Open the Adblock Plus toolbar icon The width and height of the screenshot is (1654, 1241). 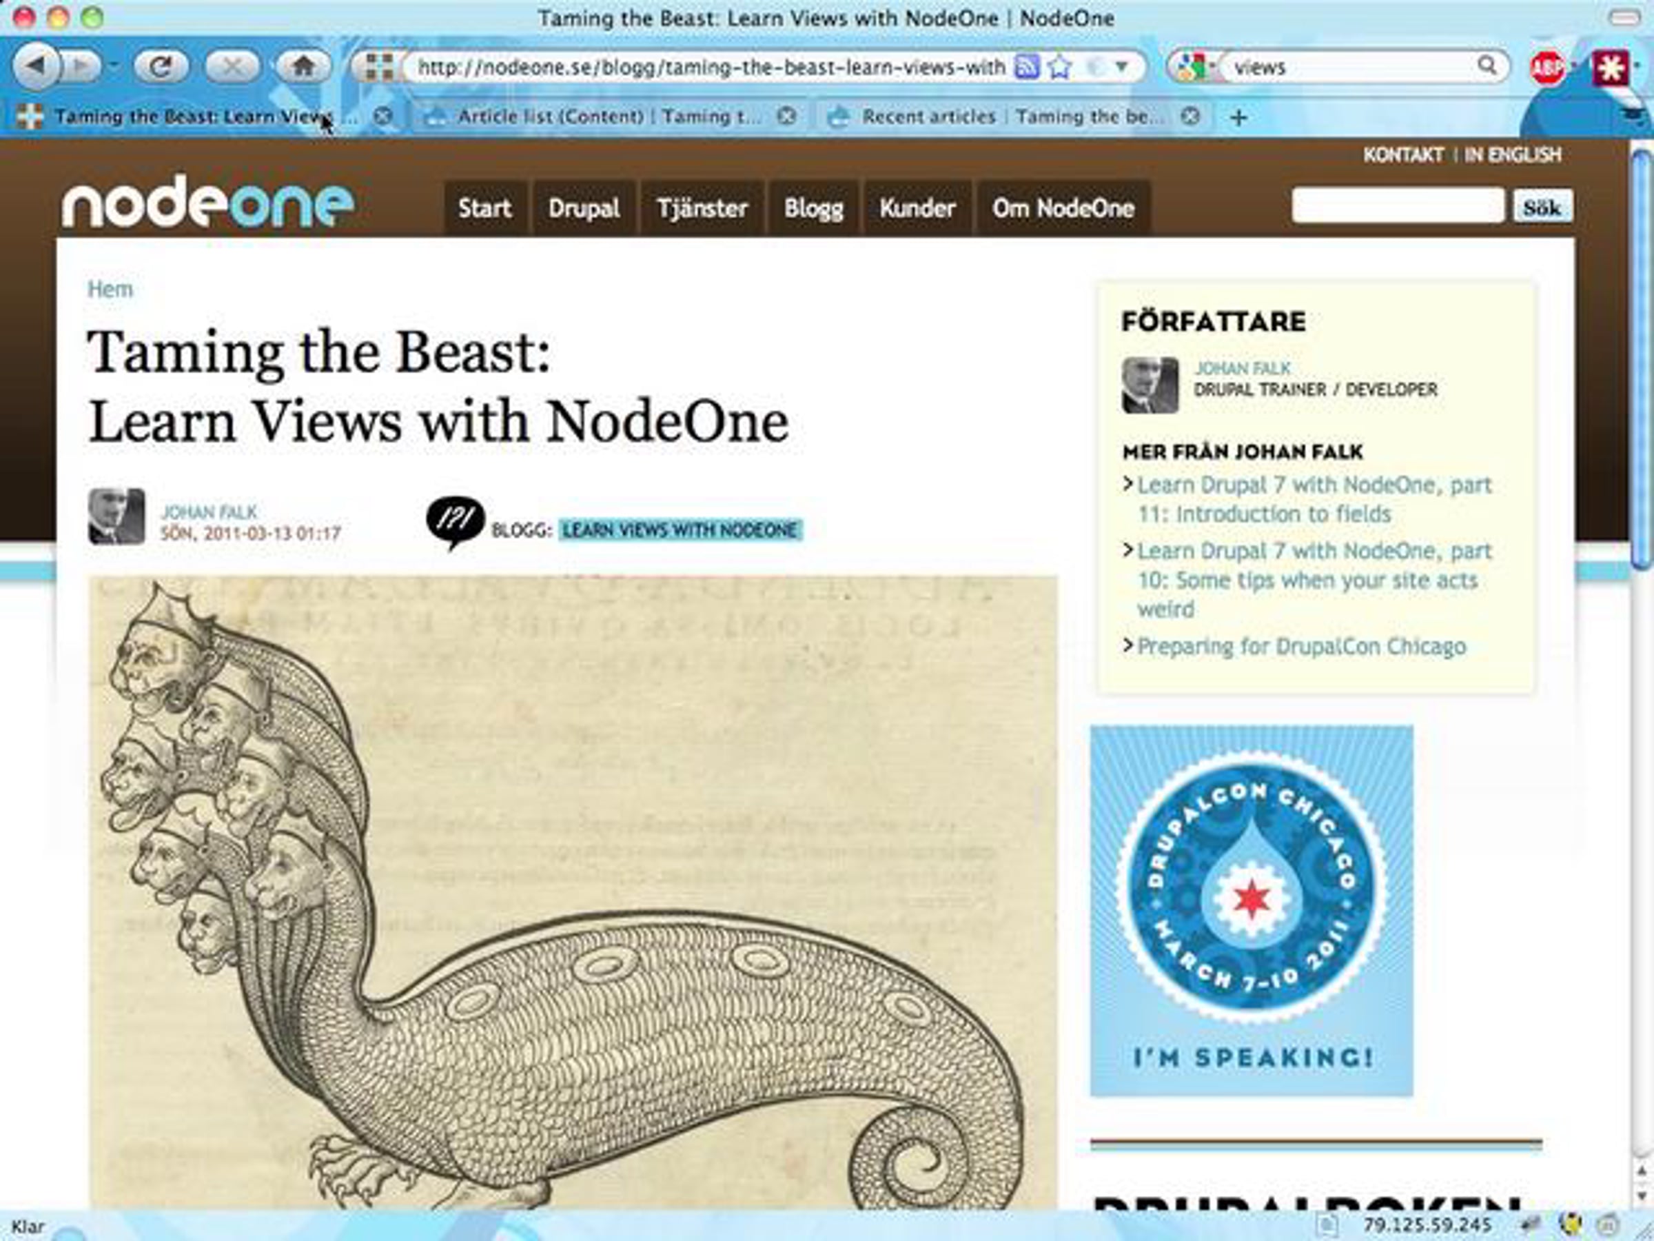tap(1547, 69)
